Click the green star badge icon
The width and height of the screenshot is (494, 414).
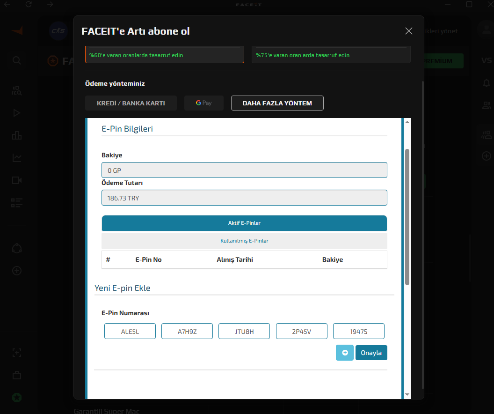pos(17,398)
